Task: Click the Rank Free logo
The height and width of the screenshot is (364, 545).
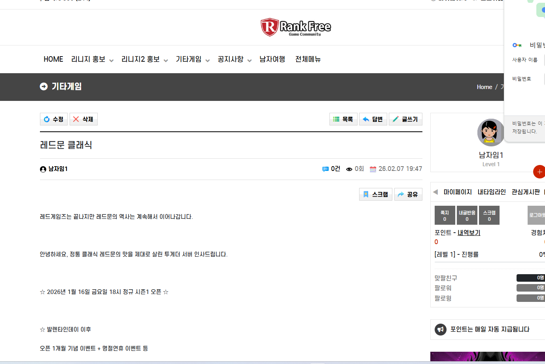Action: 295,27
